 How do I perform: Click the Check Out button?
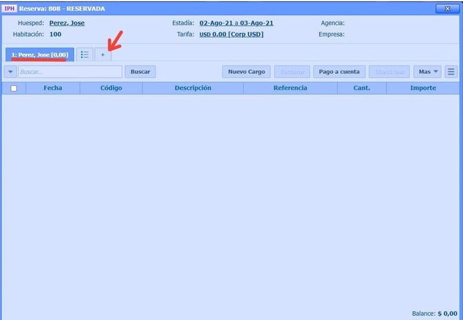click(x=389, y=72)
